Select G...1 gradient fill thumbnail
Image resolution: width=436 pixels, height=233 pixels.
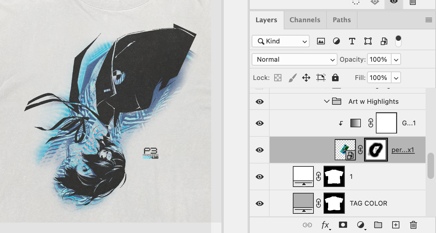(356, 123)
